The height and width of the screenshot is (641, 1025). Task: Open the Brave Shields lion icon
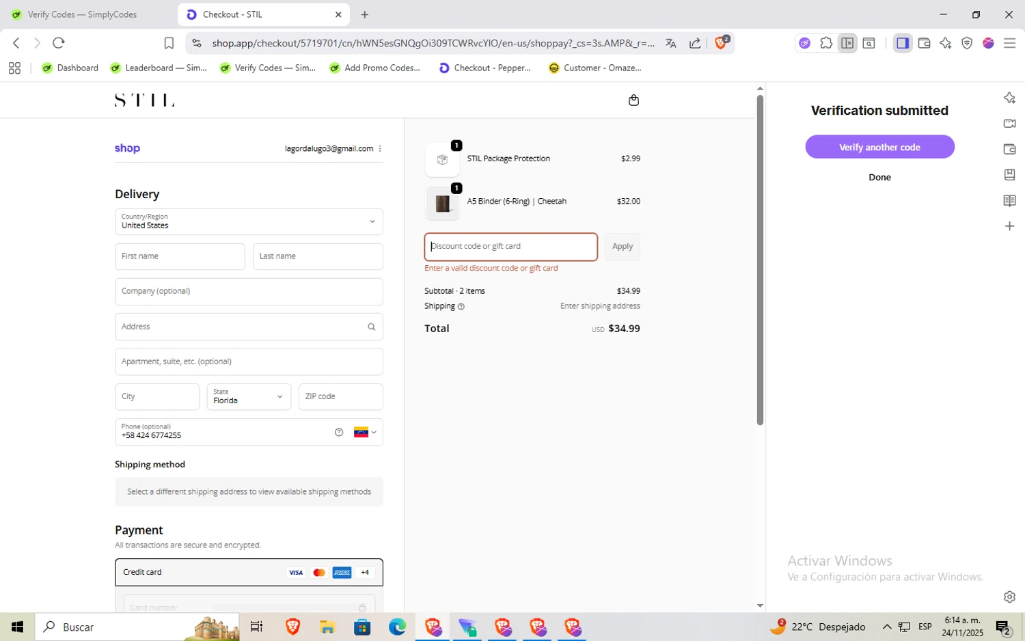click(x=722, y=42)
